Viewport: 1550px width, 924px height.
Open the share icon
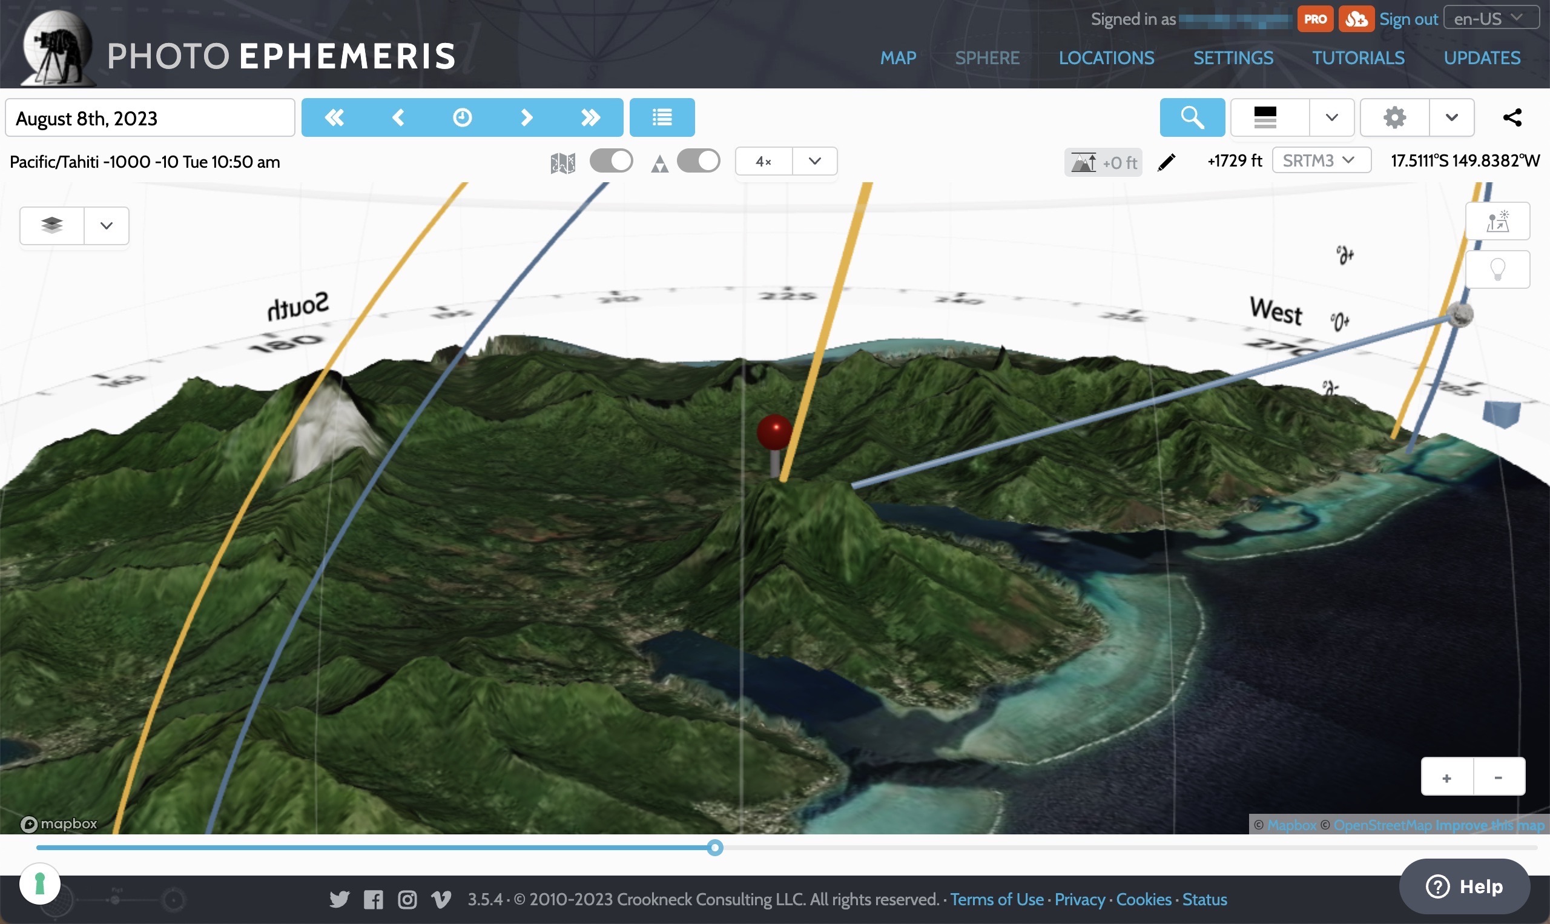pyautogui.click(x=1512, y=117)
